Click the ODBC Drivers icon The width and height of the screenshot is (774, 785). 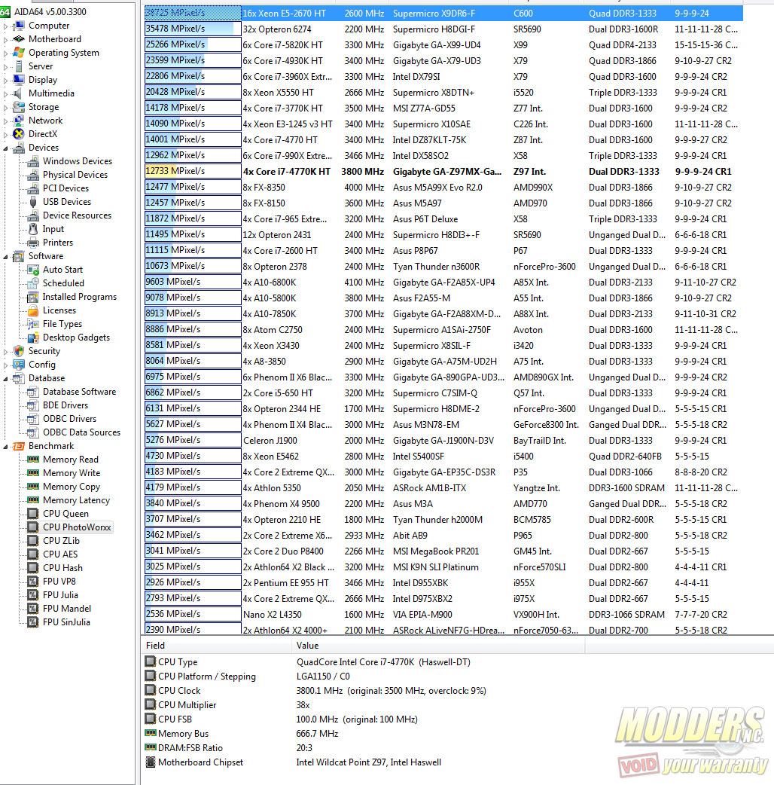pos(33,419)
